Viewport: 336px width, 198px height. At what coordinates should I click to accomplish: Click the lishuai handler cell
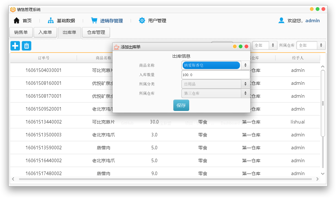click(298, 122)
